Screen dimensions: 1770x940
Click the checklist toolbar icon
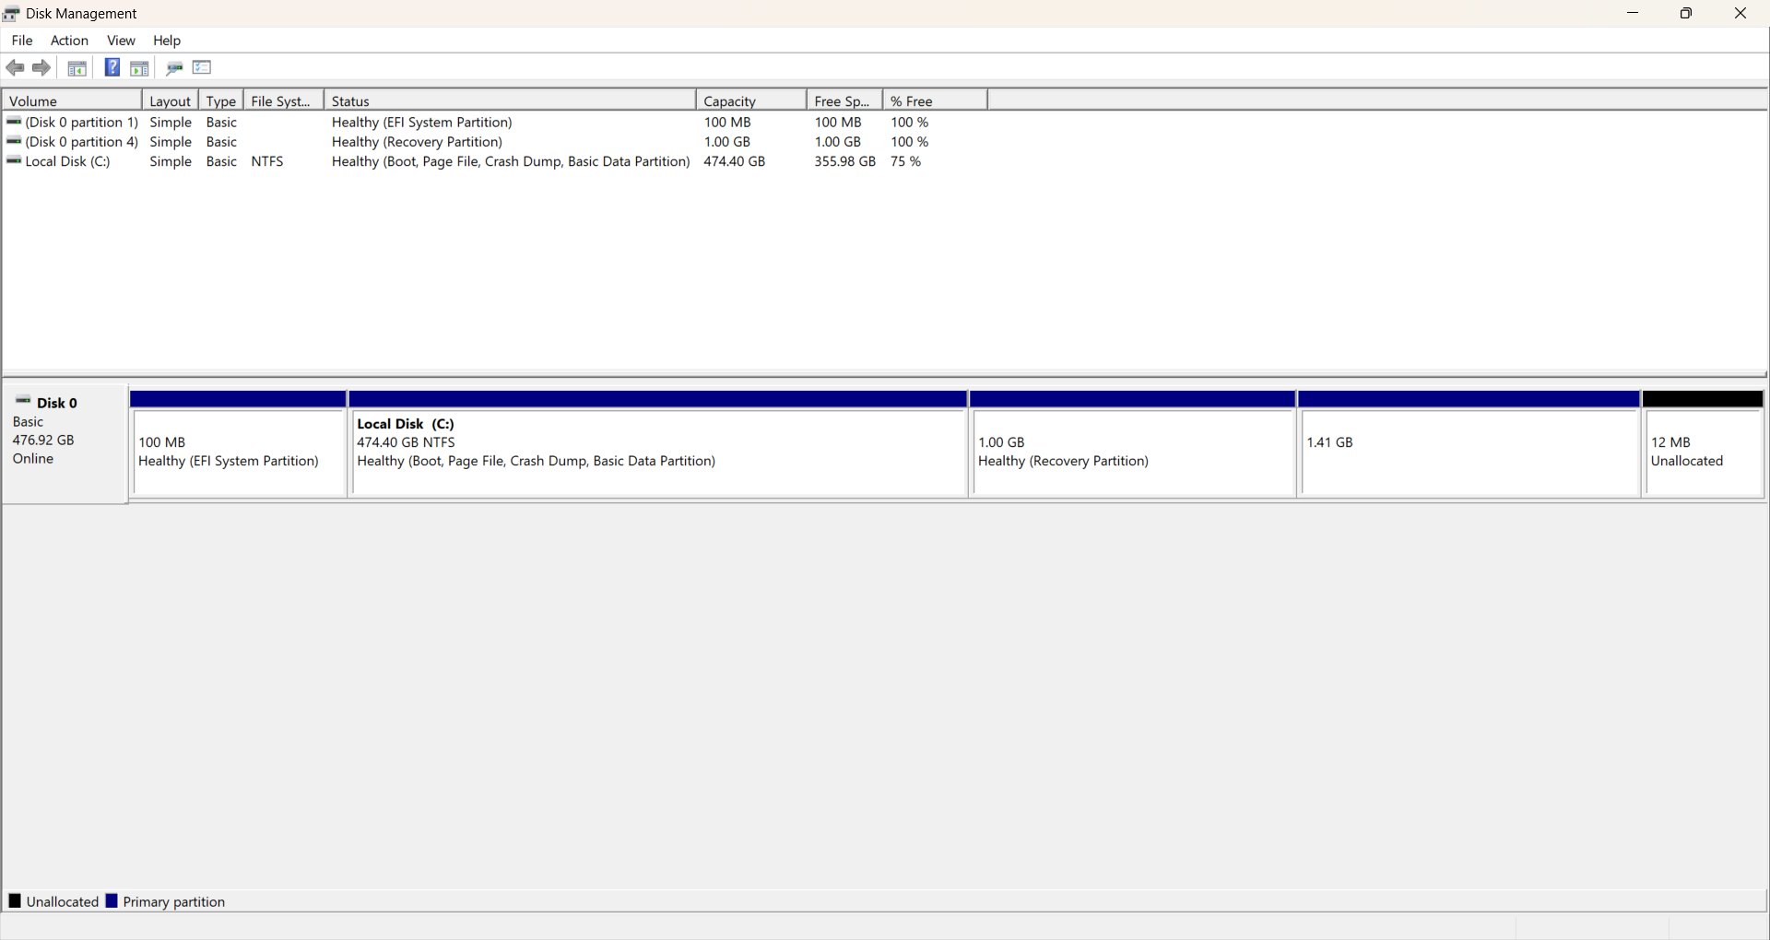[202, 67]
